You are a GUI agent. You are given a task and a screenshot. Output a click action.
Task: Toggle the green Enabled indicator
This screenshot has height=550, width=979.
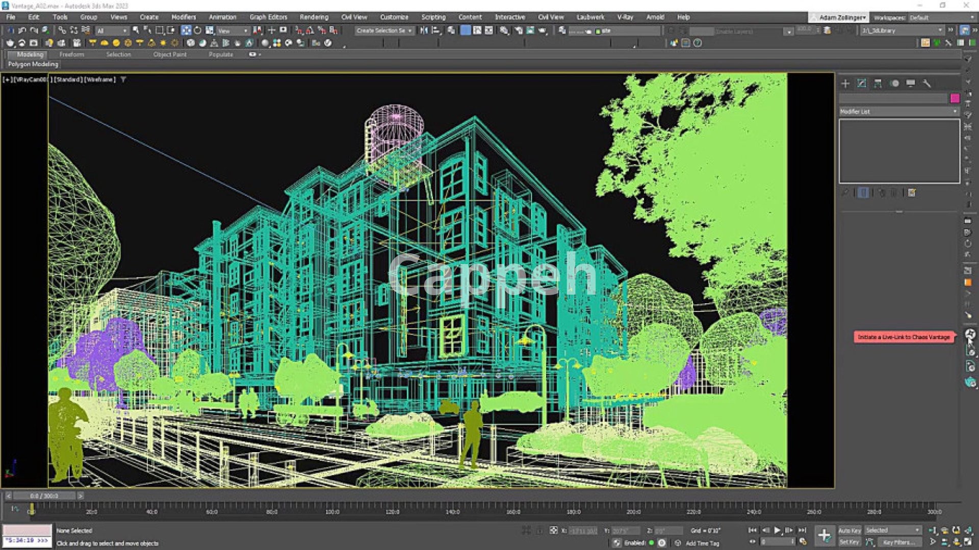pyautogui.click(x=651, y=543)
